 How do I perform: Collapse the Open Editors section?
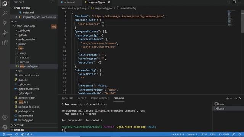[x=34, y=8]
